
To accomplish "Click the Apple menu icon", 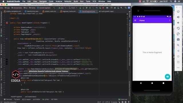I will (3, 1).
